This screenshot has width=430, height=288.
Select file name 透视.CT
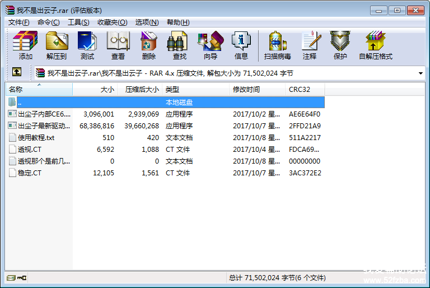[x=30, y=150]
